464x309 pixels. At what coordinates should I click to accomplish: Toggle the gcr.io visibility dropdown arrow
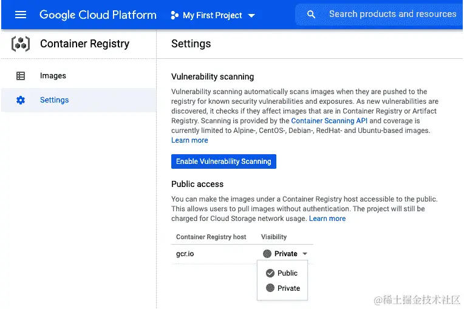pos(305,254)
